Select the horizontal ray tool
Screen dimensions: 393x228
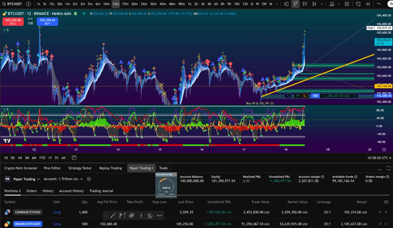[x=160, y=216]
